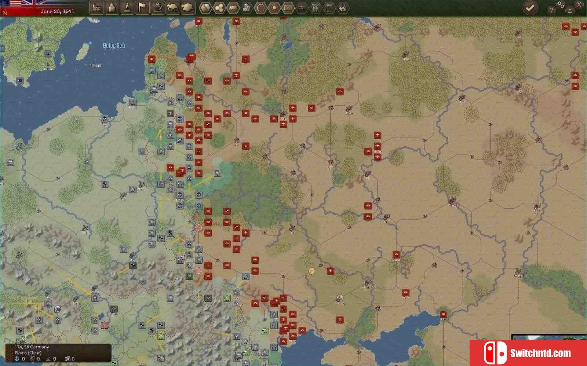Viewport: 587px width, 366px height.
Task: Toggle the explosion combat icon
Action: click(343, 8)
